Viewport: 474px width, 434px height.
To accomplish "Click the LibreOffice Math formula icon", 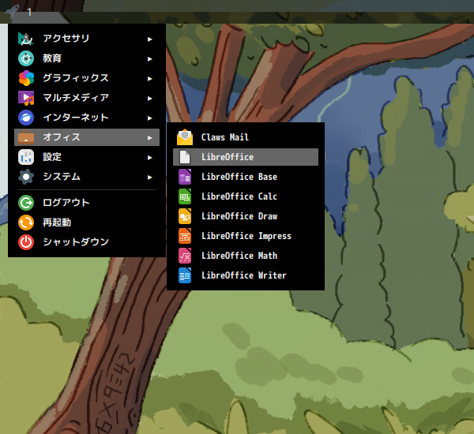I will point(185,256).
